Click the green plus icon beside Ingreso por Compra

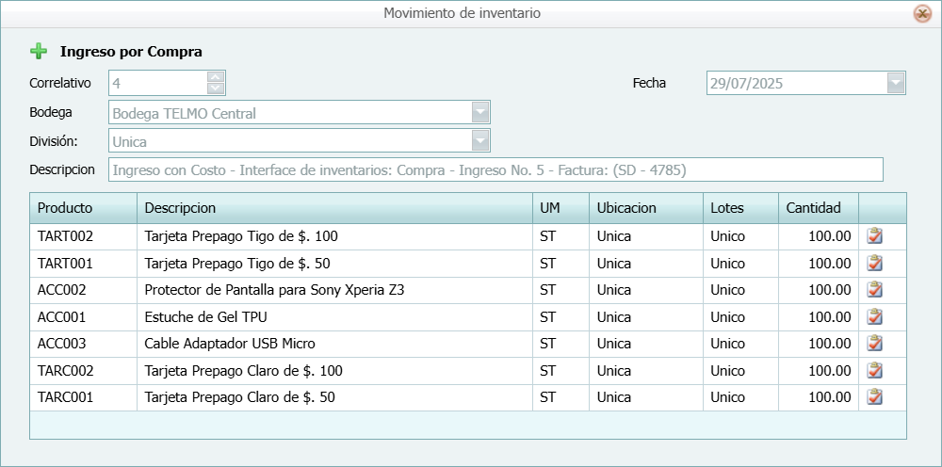click(x=39, y=52)
